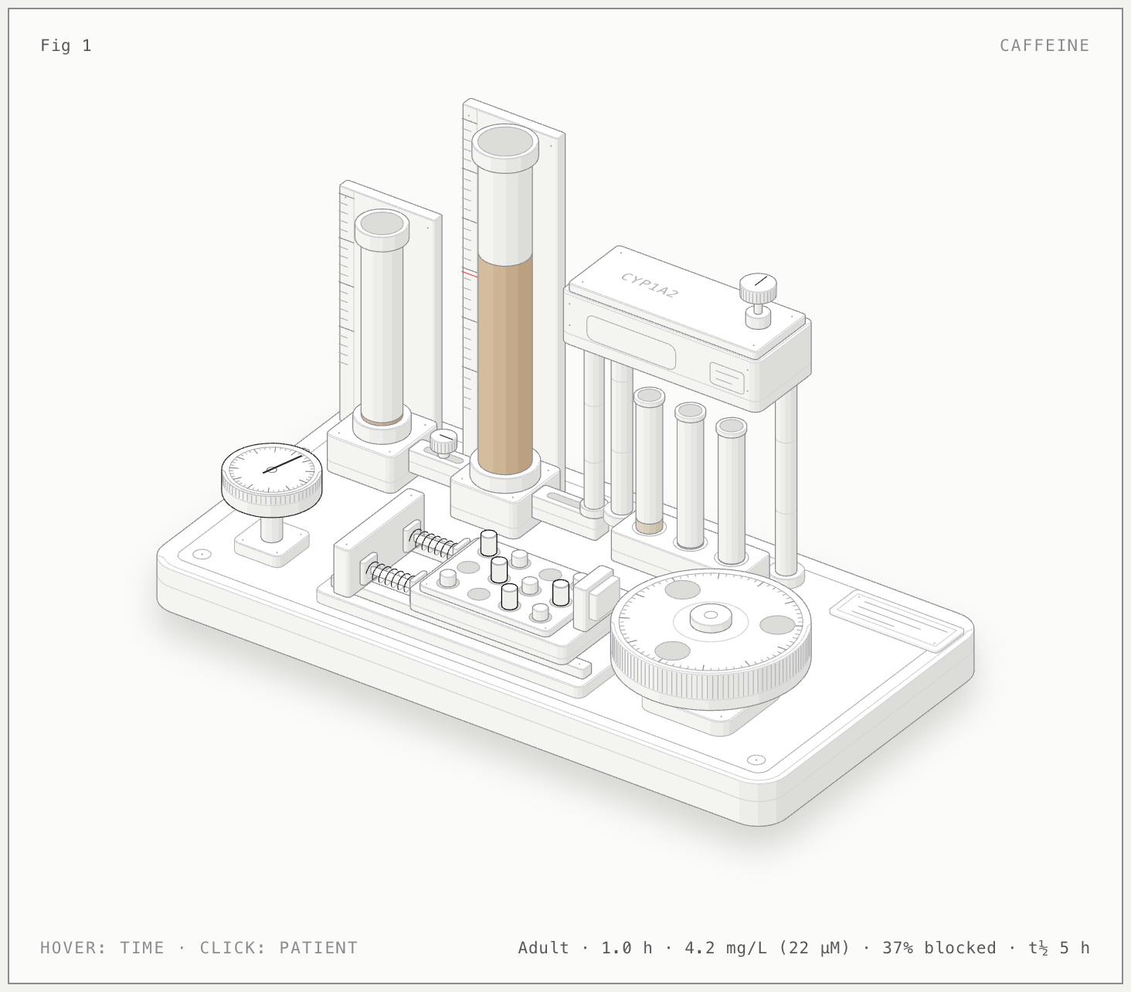Click the "37% blocked" readout
Image resolution: width=1131 pixels, height=992 pixels.
click(939, 948)
